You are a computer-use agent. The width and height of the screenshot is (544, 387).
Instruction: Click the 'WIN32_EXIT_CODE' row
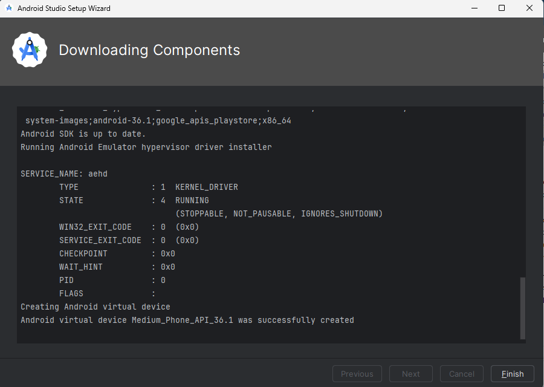coord(129,227)
